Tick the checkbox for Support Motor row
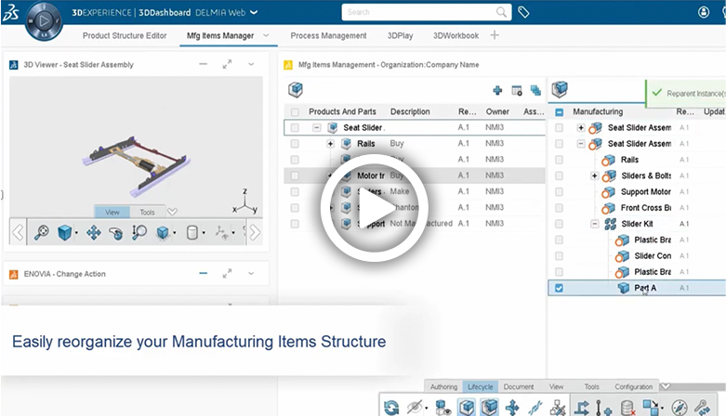The height and width of the screenshot is (416, 726). click(x=560, y=192)
